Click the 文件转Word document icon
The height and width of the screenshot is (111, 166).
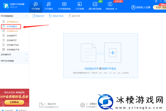click(x=4, y=22)
